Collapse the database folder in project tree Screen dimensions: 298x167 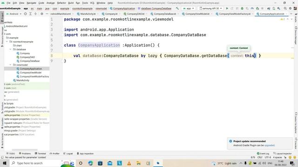pyautogui.click(x=10, y=50)
